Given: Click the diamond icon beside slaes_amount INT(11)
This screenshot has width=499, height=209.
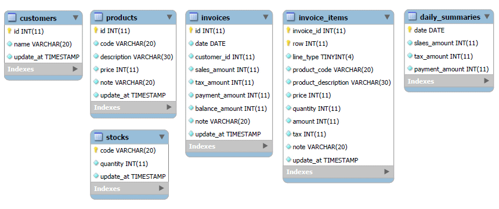Looking at the screenshot, I should [x=410, y=43].
